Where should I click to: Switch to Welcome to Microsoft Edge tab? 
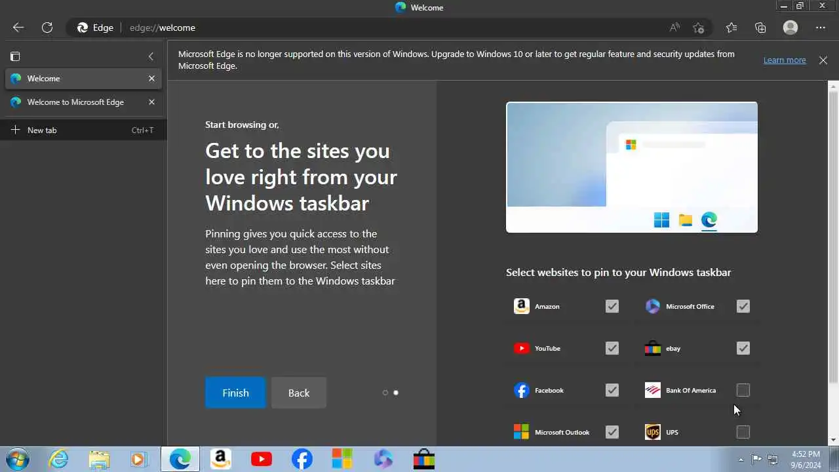coord(83,102)
